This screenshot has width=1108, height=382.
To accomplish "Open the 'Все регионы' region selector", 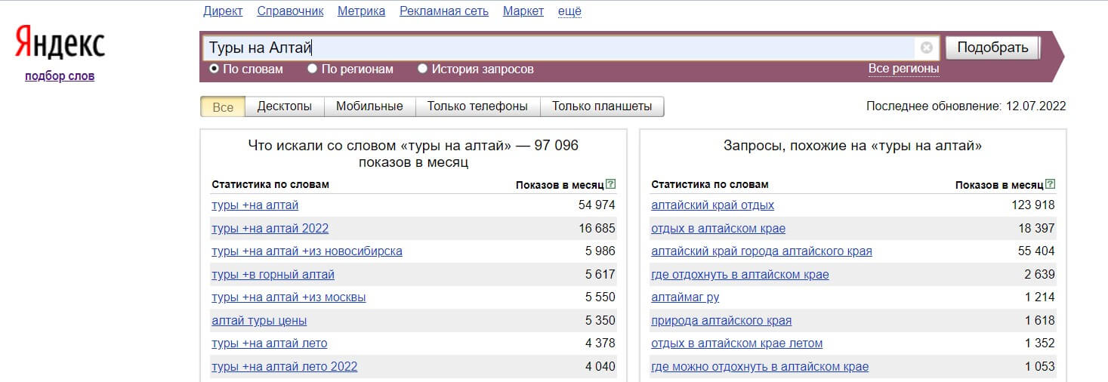I will pos(903,69).
